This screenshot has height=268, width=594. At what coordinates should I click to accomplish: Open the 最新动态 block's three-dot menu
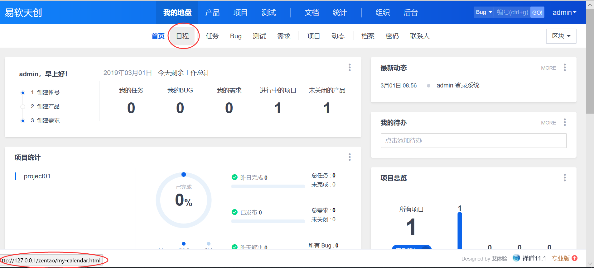565,68
